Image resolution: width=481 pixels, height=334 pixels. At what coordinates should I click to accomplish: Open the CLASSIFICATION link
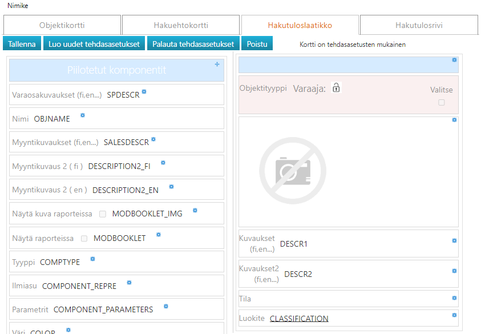(x=299, y=319)
